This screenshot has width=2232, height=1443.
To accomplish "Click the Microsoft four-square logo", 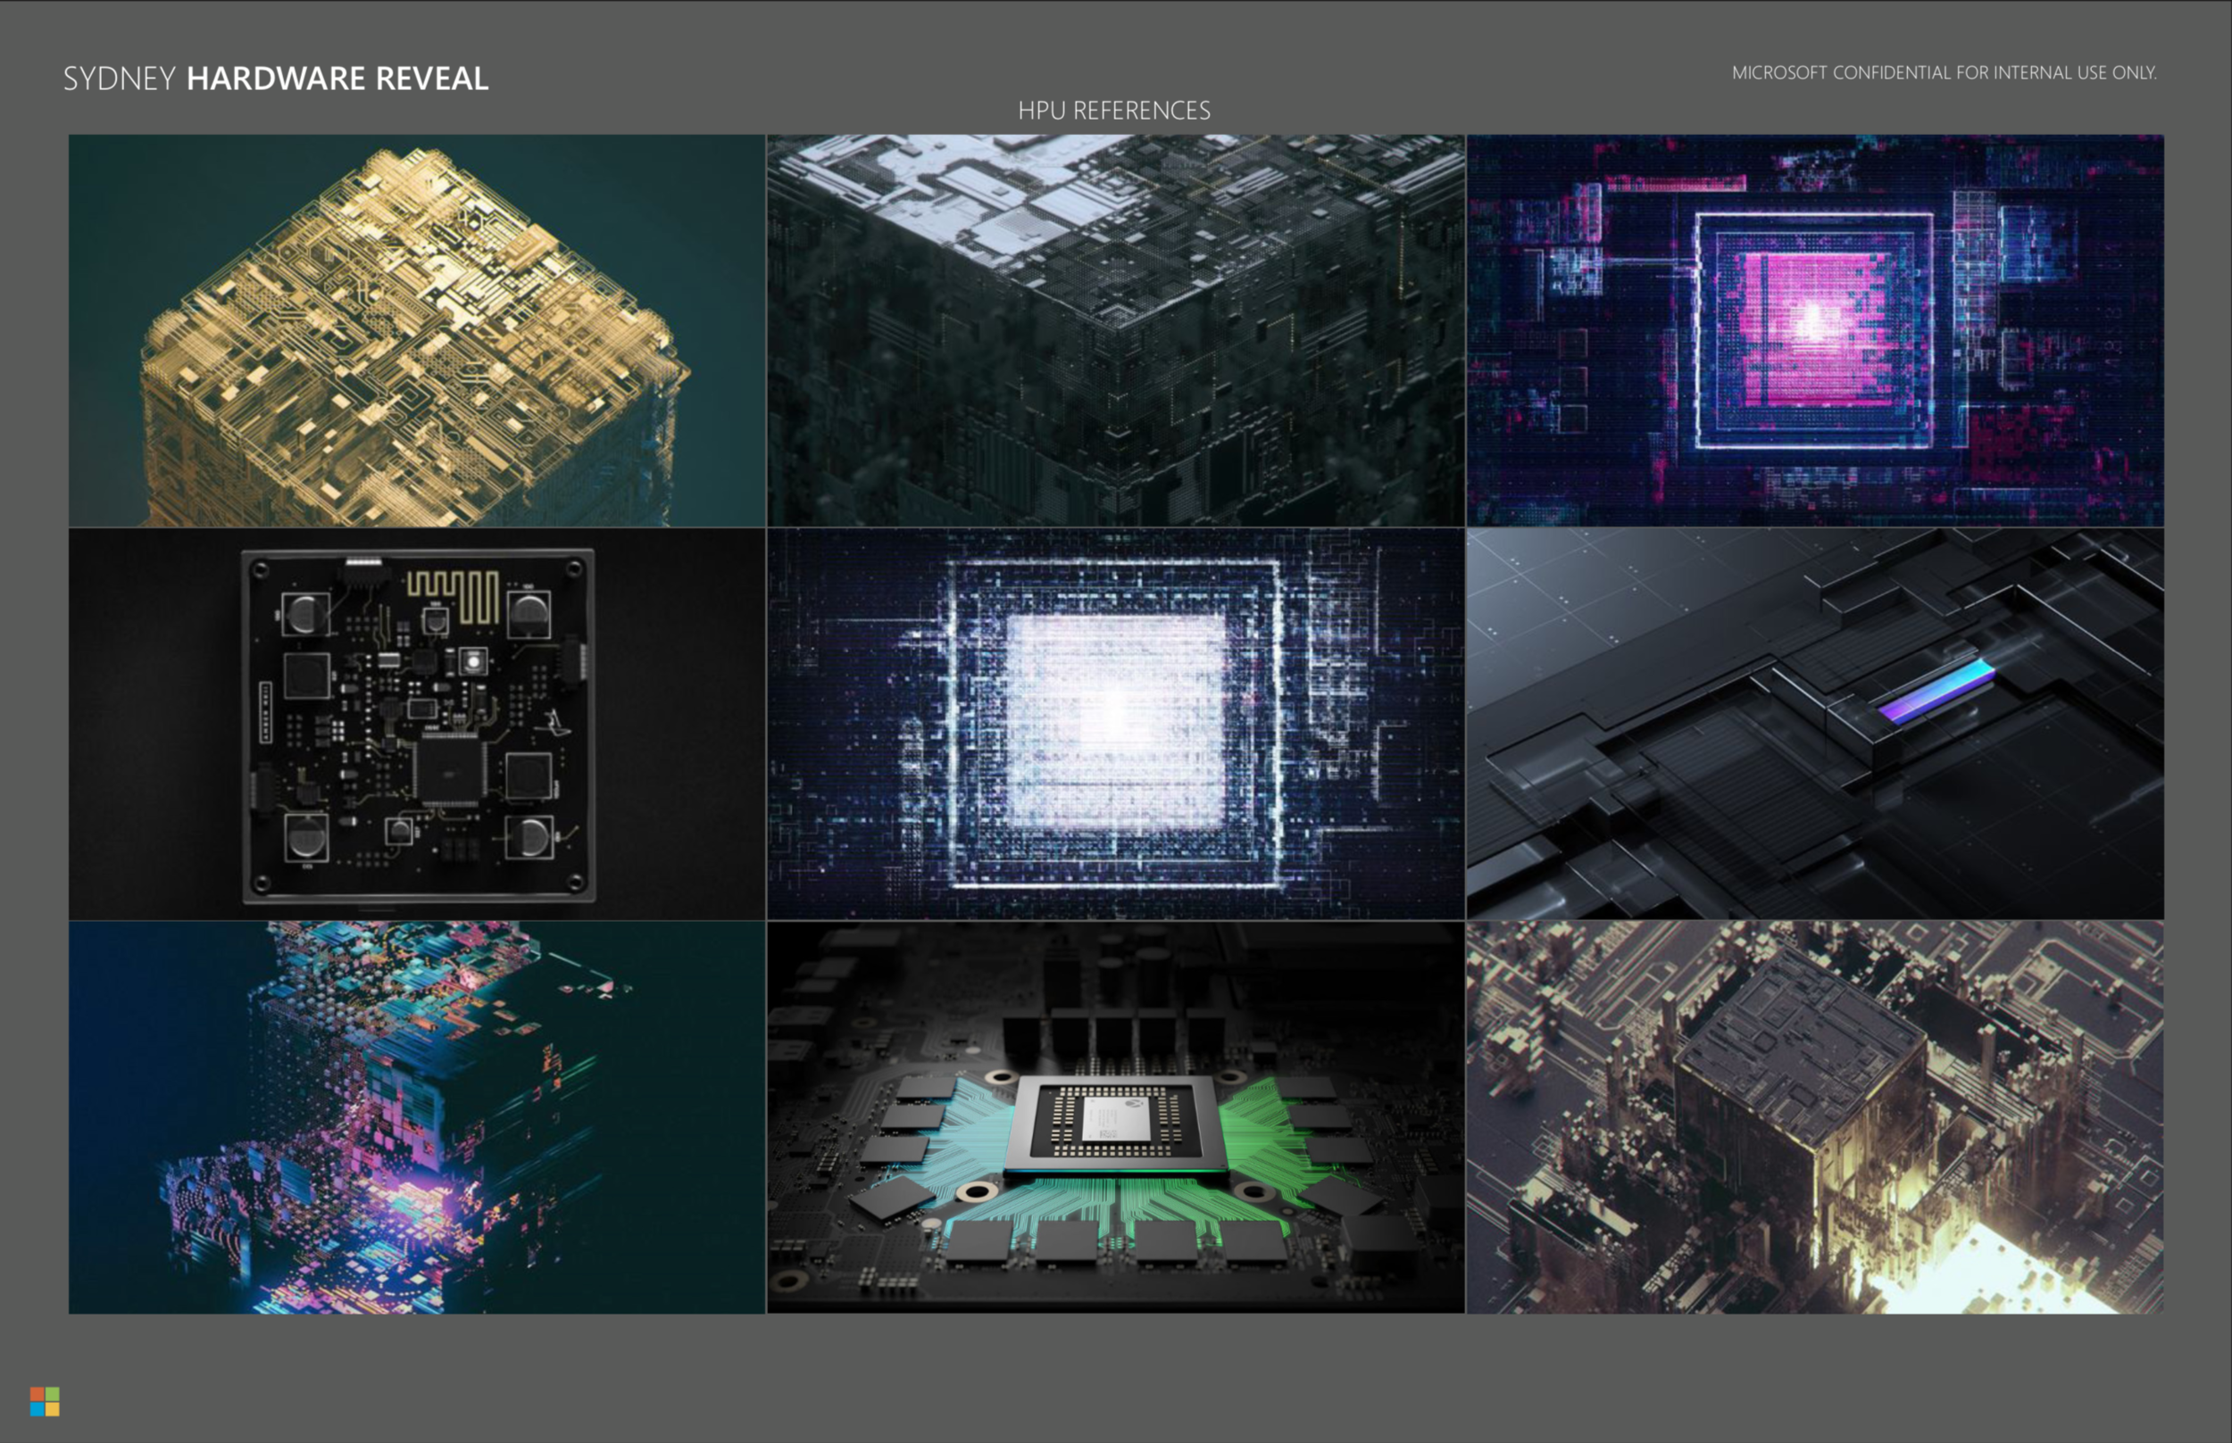I will [44, 1402].
